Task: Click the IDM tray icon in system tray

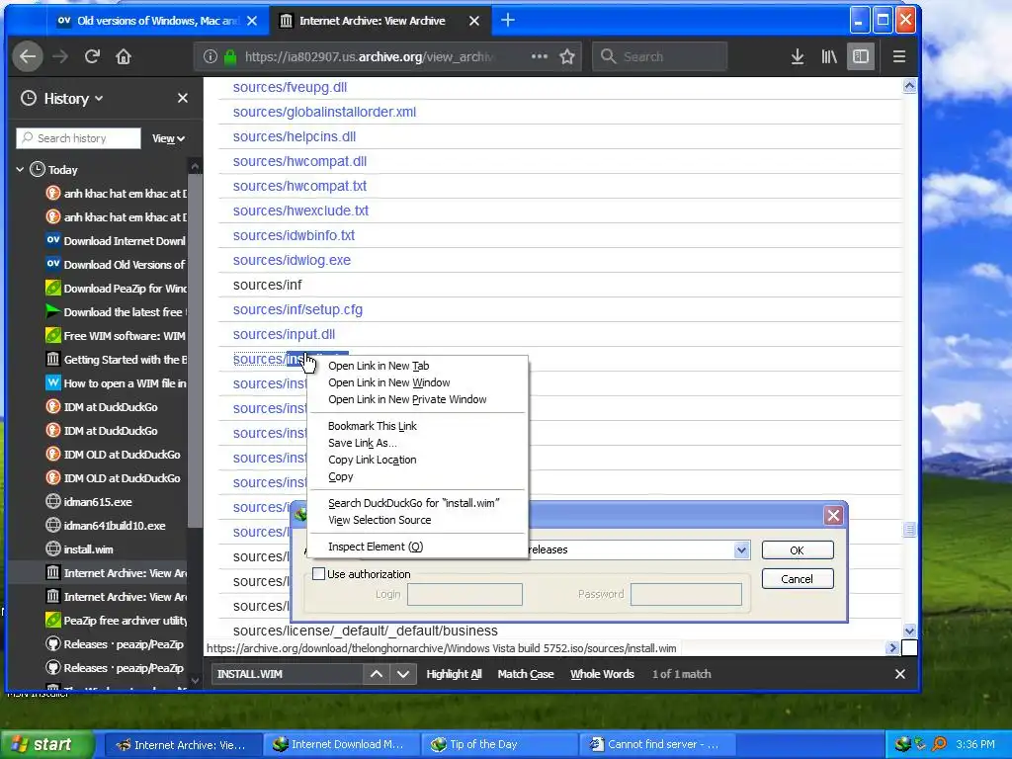Action: 903,744
